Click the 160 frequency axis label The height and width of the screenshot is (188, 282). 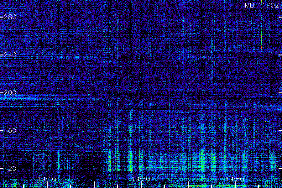pyautogui.click(x=10, y=131)
